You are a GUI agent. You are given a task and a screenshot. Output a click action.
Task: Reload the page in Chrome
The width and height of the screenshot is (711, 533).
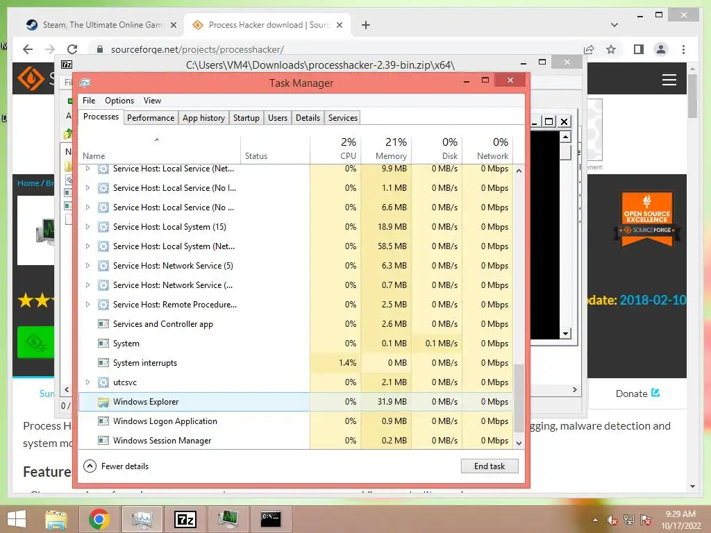(x=72, y=49)
